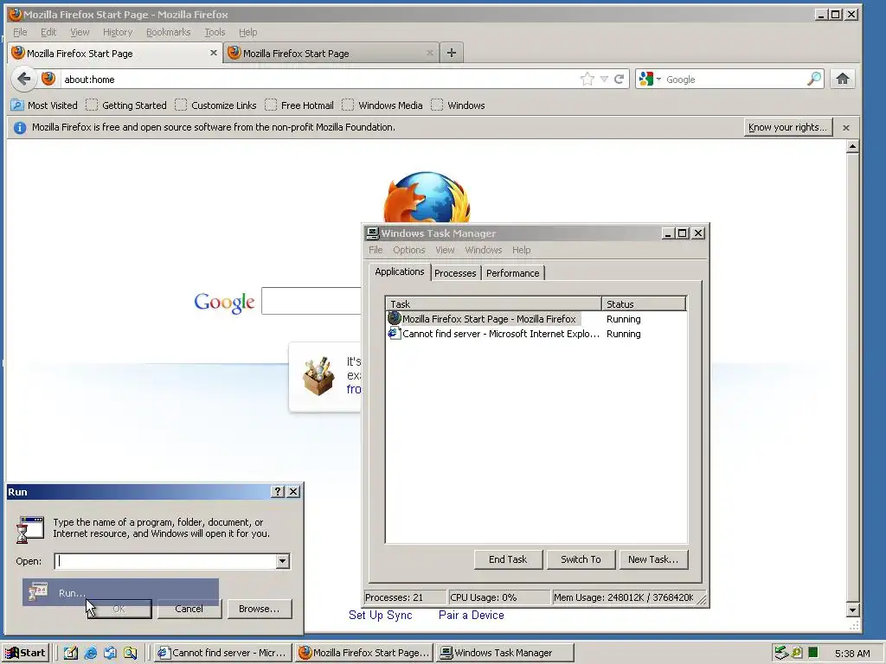
Task: Switch to the second Firefox Start Page tab
Action: pos(331,53)
